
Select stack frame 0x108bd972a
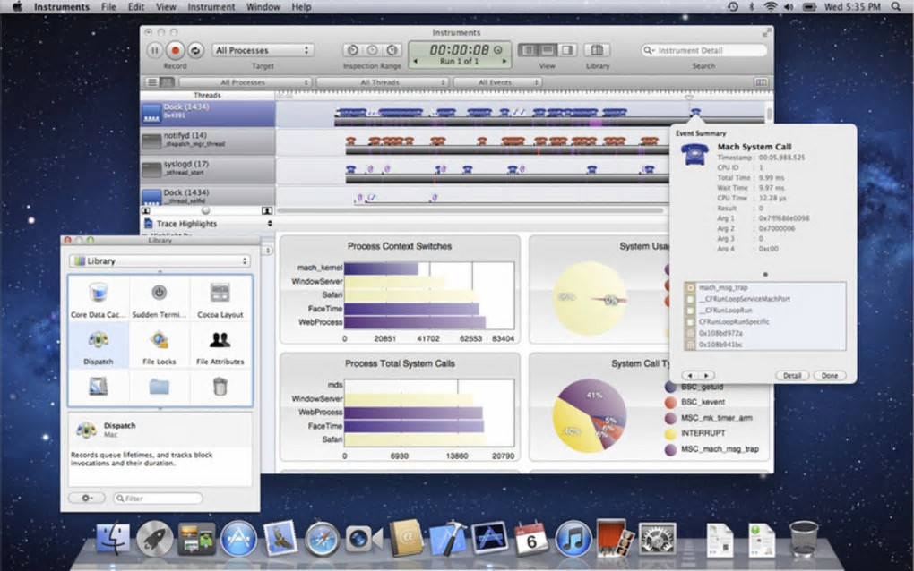coord(764,333)
